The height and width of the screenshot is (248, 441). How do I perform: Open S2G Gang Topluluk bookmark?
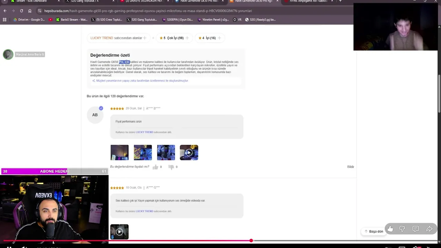coord(142,20)
